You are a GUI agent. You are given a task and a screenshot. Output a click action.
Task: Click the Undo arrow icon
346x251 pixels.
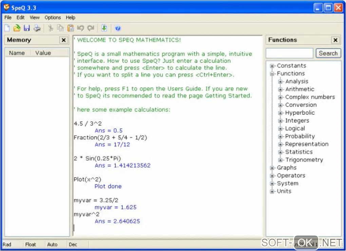80,28
